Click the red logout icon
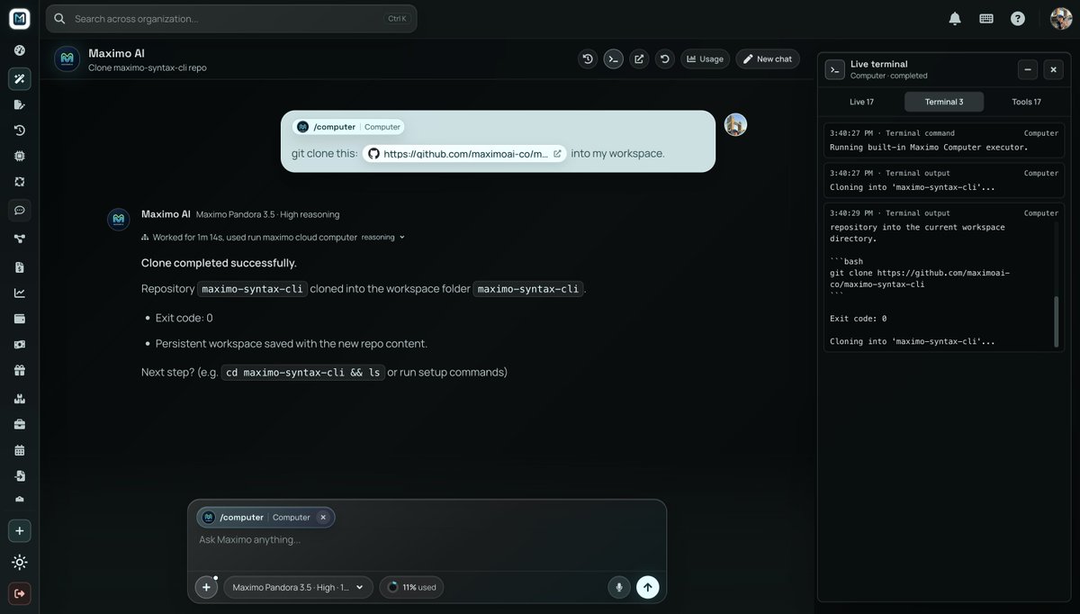Image resolution: width=1080 pixels, height=614 pixels. pos(20,593)
